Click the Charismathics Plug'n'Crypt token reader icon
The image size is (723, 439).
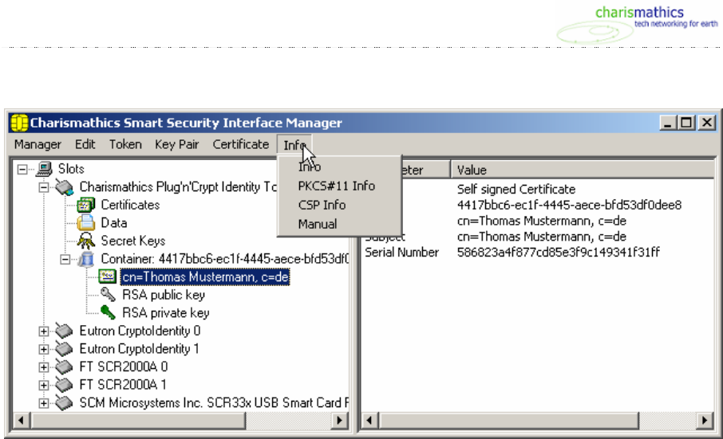pyautogui.click(x=65, y=187)
